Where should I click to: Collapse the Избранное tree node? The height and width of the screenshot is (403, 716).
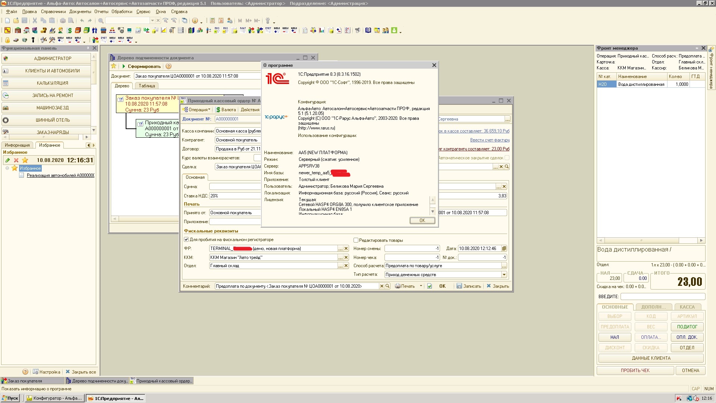7,168
